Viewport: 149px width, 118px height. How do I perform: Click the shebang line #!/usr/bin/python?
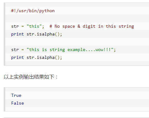tap(33, 11)
